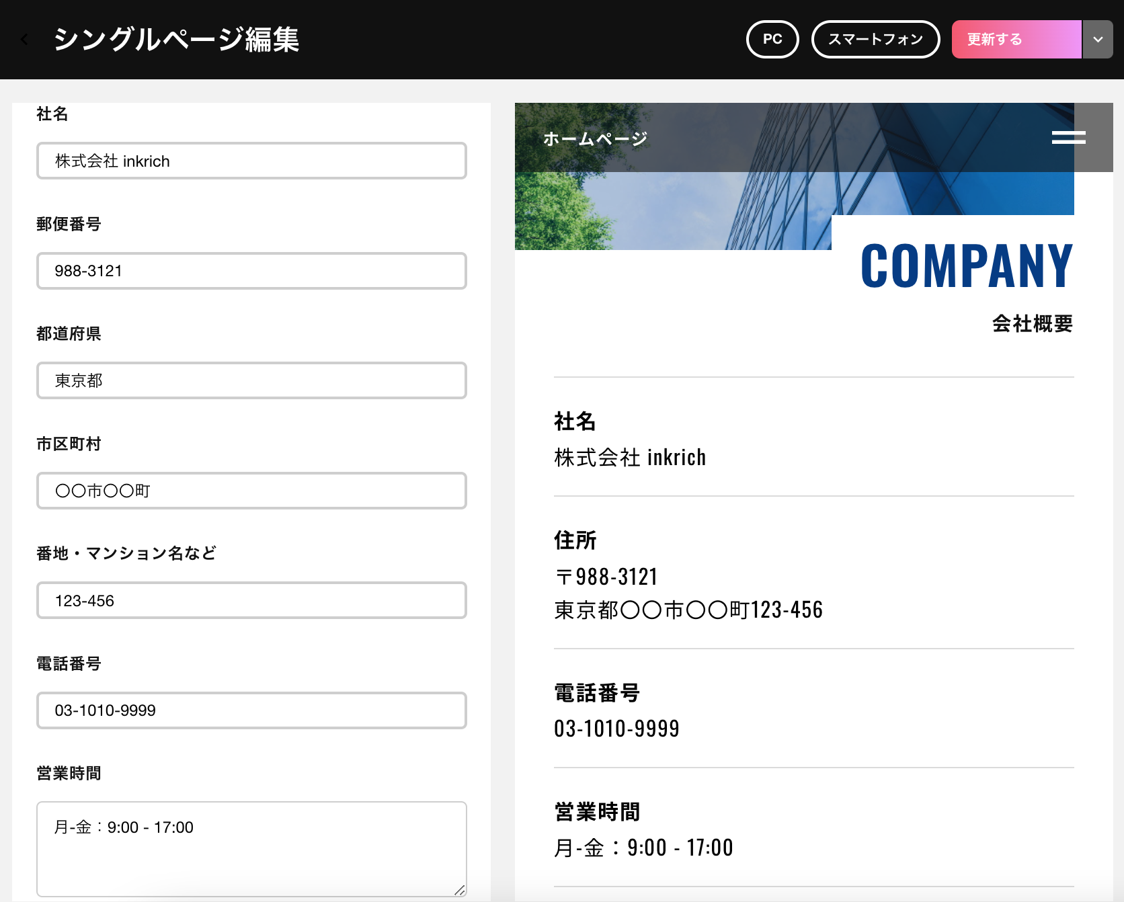
Task: Focus the 都道府県 field showing 東京都
Action: [251, 380]
